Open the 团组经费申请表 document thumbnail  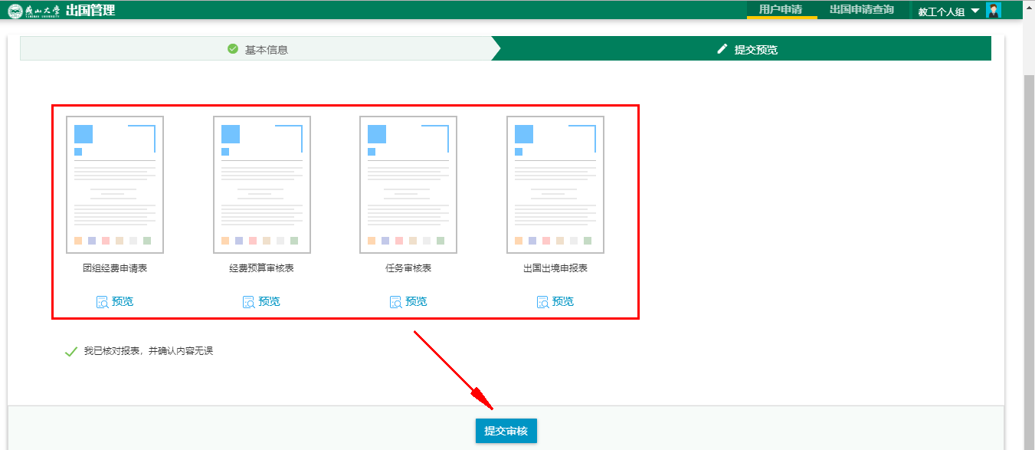(115, 185)
